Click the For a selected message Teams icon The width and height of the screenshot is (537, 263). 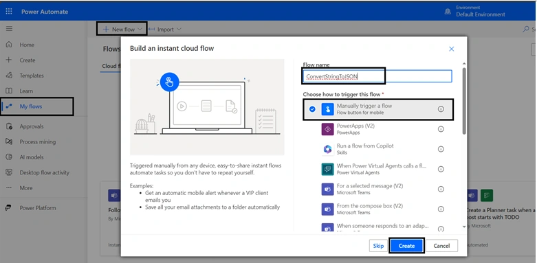[x=327, y=189]
